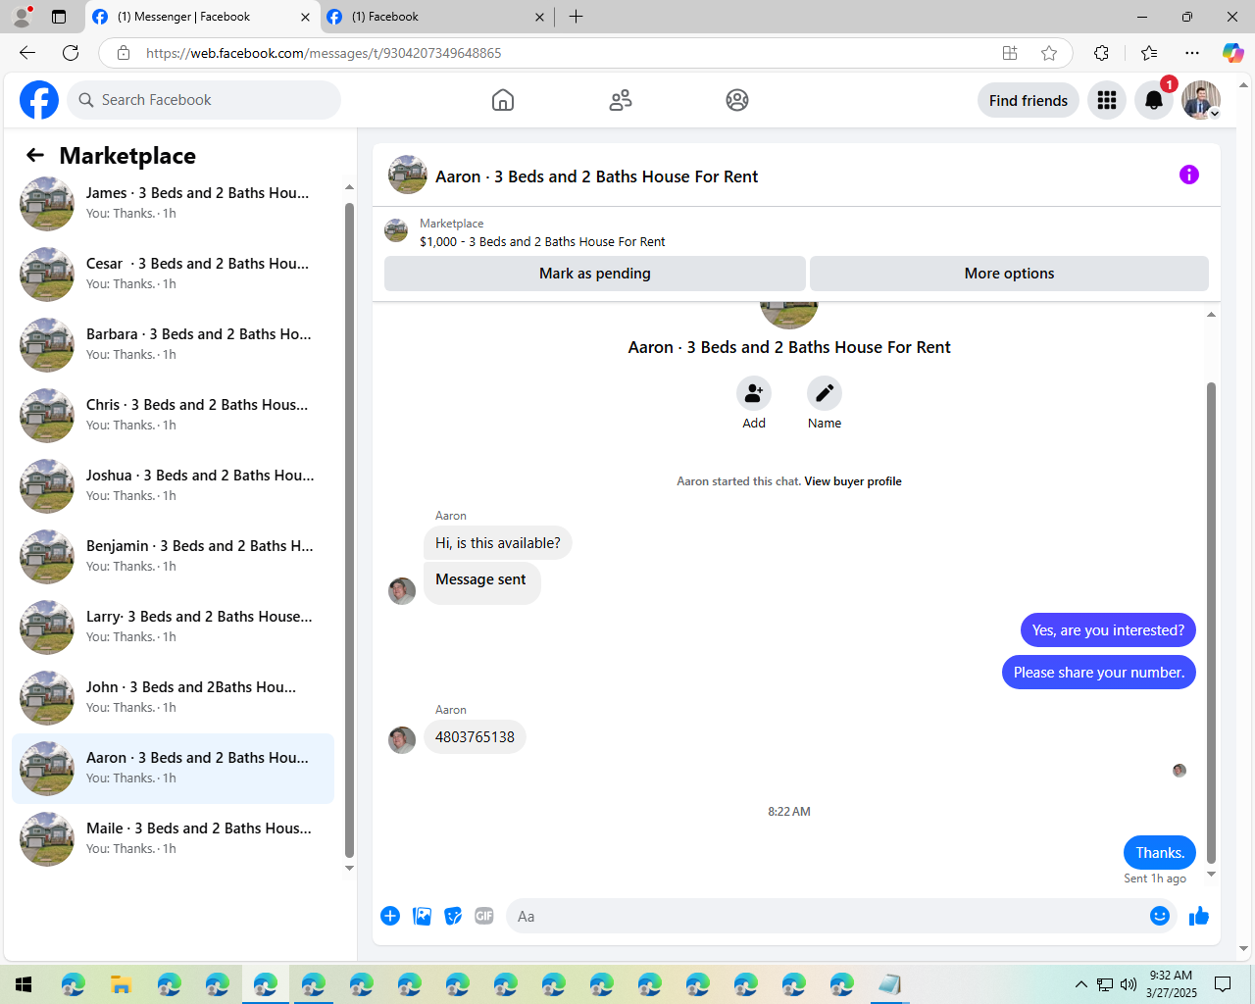Open the taskbar clock showing 9:32 AM
The width and height of the screenshot is (1255, 1004).
tap(1172, 984)
